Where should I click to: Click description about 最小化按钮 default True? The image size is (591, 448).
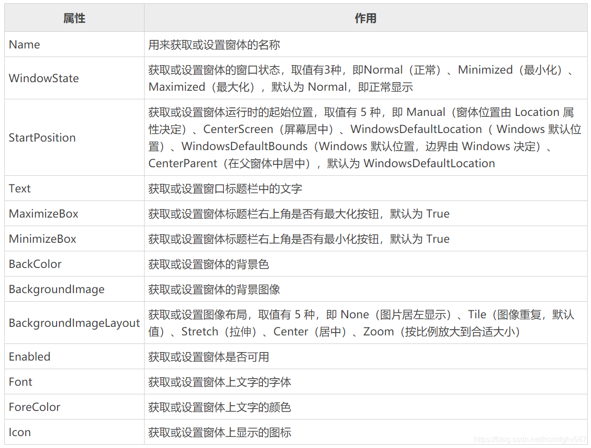299,239
